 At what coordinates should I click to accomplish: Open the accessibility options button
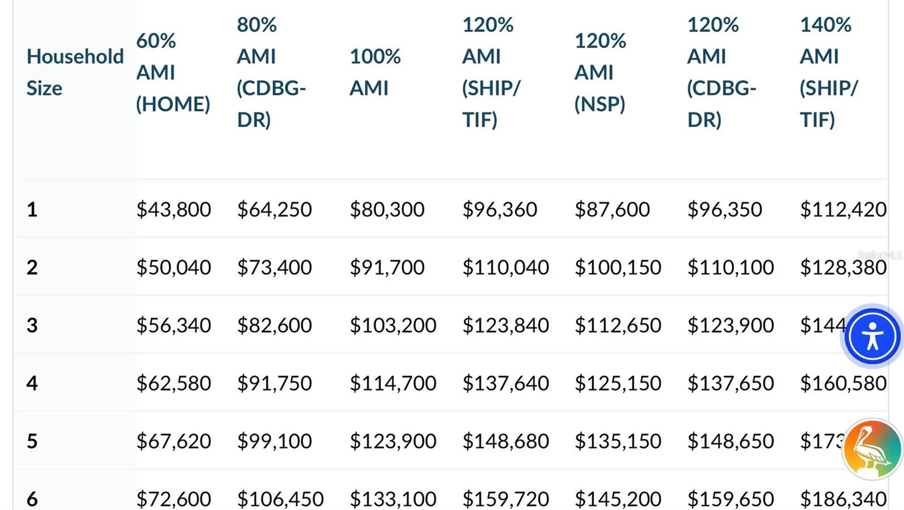point(872,336)
